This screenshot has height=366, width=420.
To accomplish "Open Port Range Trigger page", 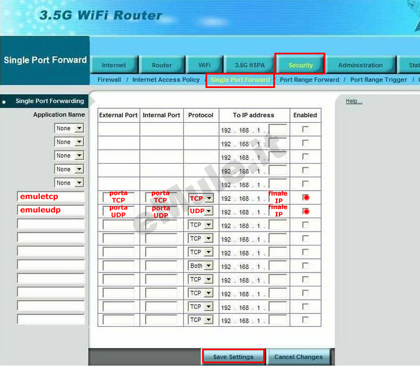I will (x=379, y=80).
